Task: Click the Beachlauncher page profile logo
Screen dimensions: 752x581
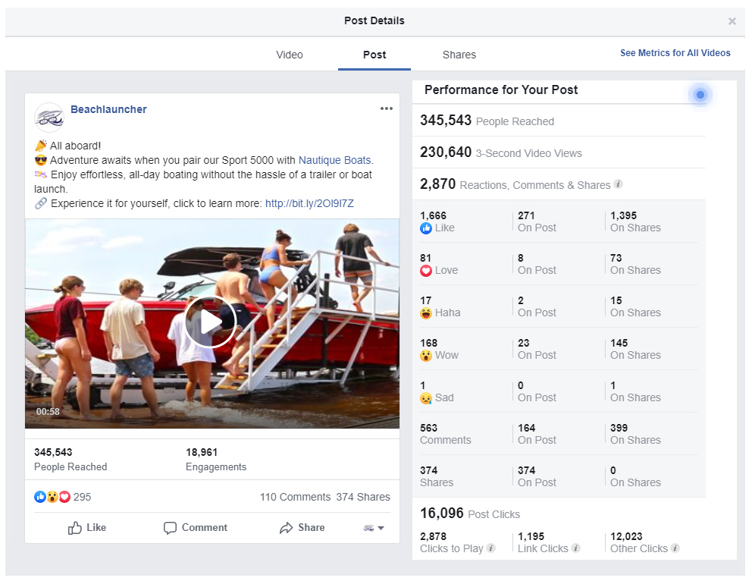Action: [x=49, y=118]
